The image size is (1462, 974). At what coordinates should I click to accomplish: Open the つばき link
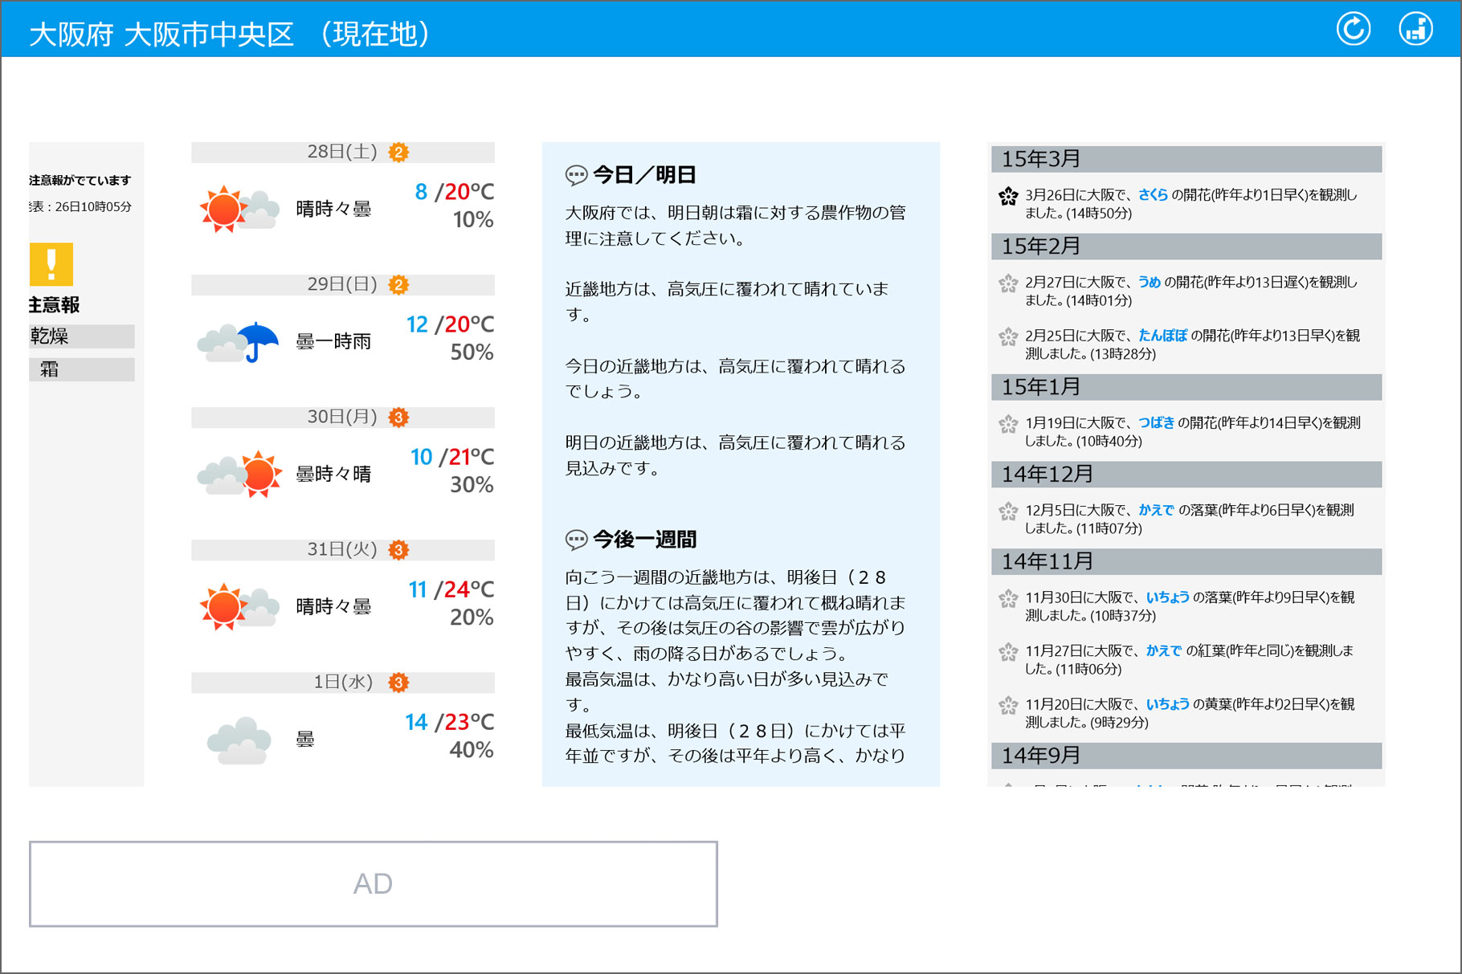(x=1156, y=422)
